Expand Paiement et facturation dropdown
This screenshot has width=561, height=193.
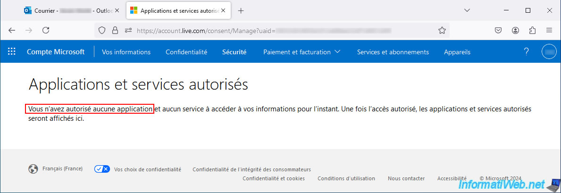click(x=301, y=52)
